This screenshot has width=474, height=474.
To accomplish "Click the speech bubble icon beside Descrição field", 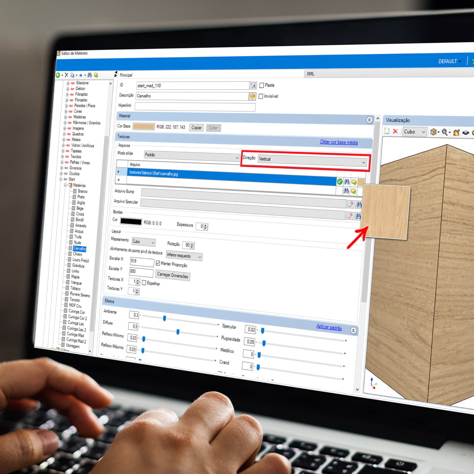I will [x=252, y=97].
